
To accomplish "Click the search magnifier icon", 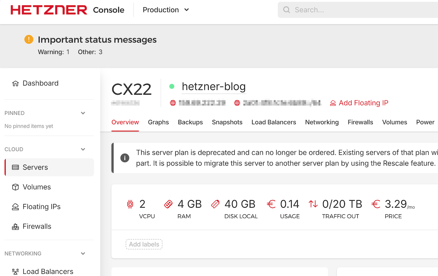I will click(287, 10).
